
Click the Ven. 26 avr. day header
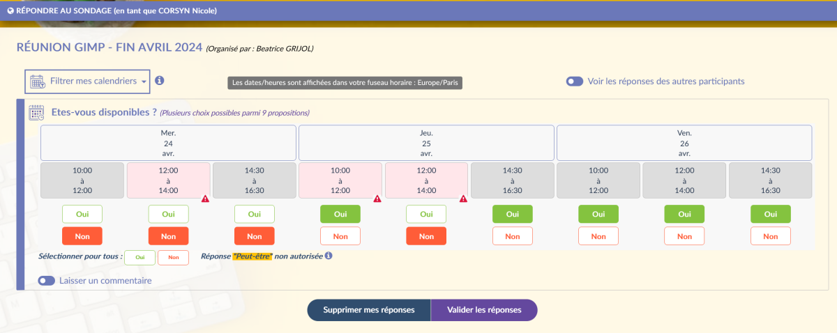684,143
